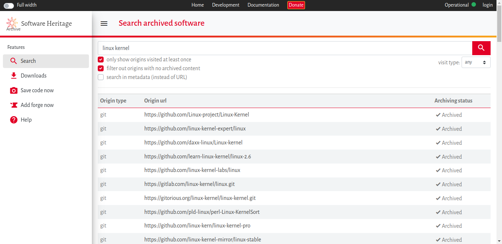Viewport: 502px width, 244px height.
Task: Click the Archived checkmark for linux-kernel-labs/linux
Action: pyautogui.click(x=438, y=171)
